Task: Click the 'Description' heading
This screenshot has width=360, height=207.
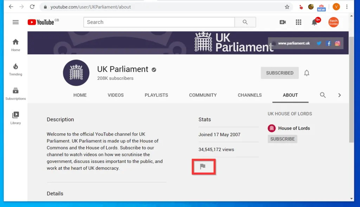Action: coord(60,119)
